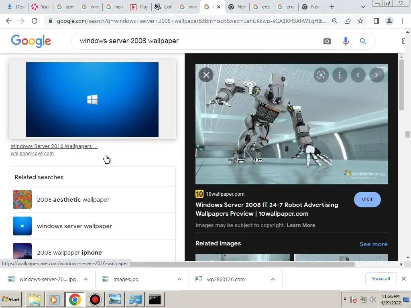Click the large robot wallpaper preview image
This screenshot has height=308, width=411.
coord(292,124)
